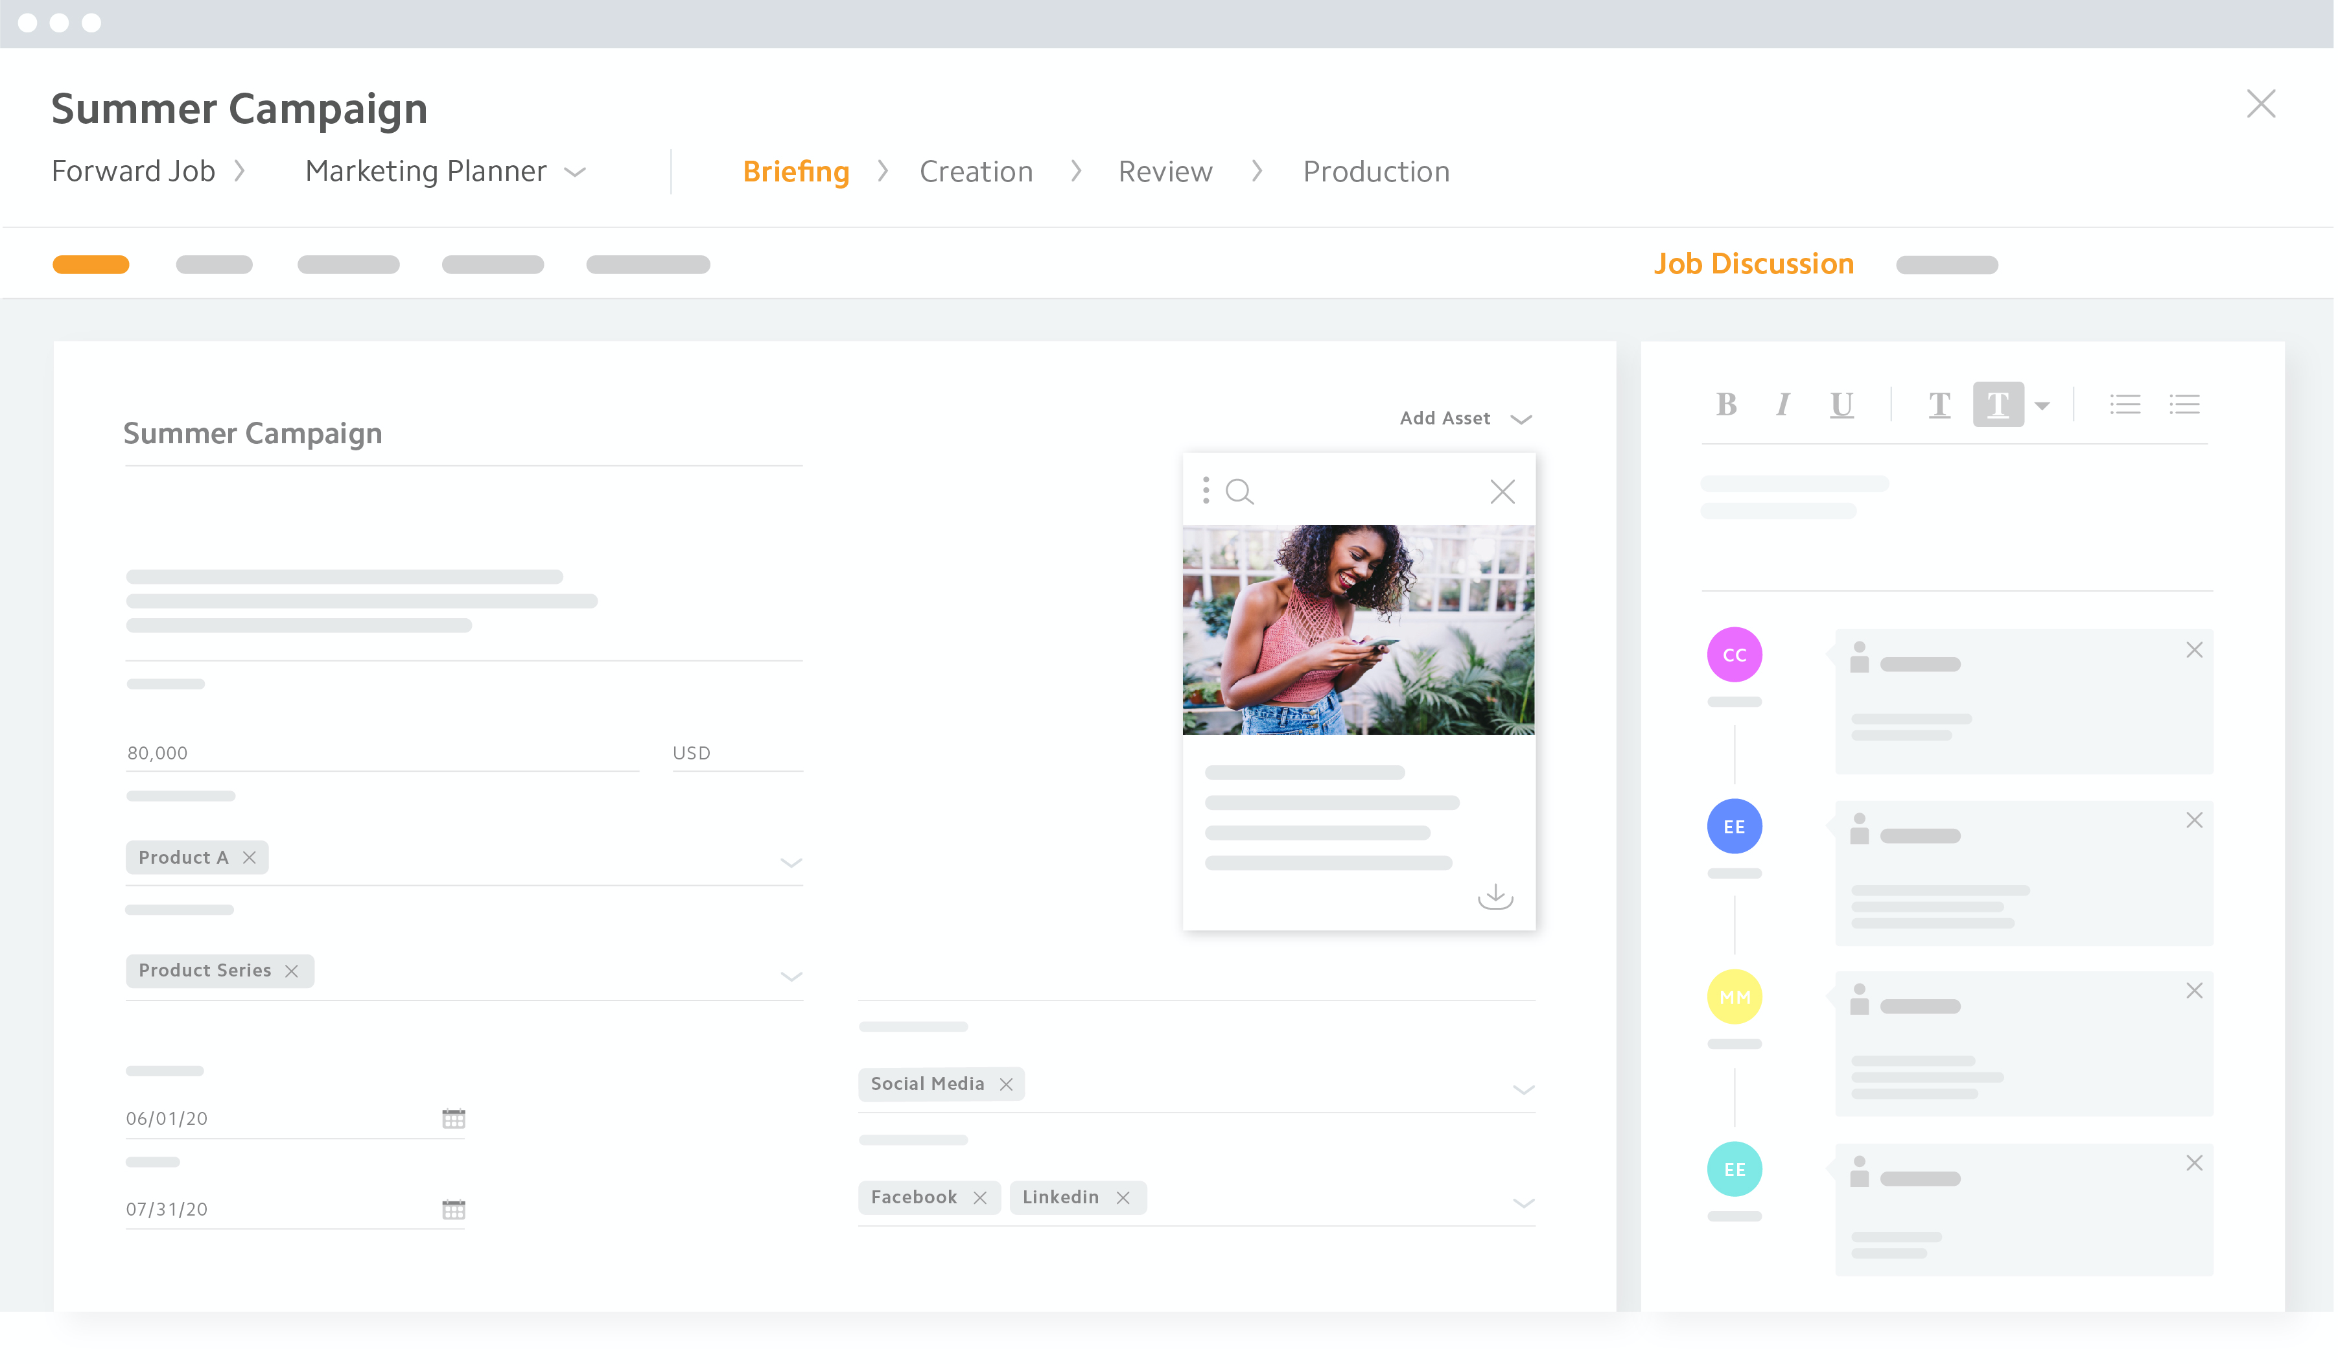Image resolution: width=2338 pixels, height=1364 pixels.
Task: Switch to the Creation stage
Action: (x=976, y=172)
